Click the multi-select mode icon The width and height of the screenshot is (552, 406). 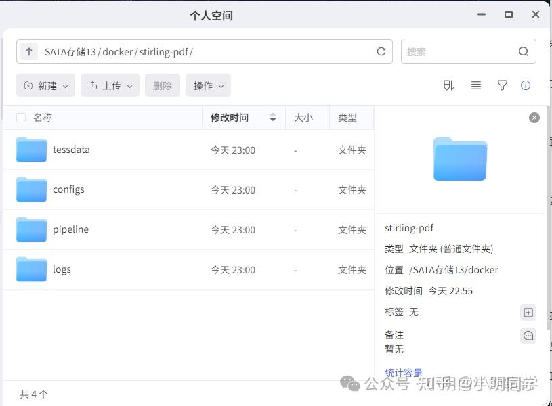pos(448,85)
